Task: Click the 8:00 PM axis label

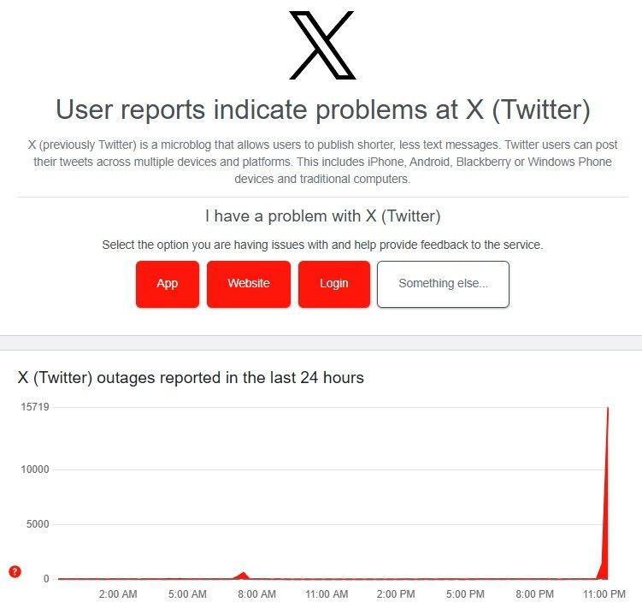Action: pos(535,594)
